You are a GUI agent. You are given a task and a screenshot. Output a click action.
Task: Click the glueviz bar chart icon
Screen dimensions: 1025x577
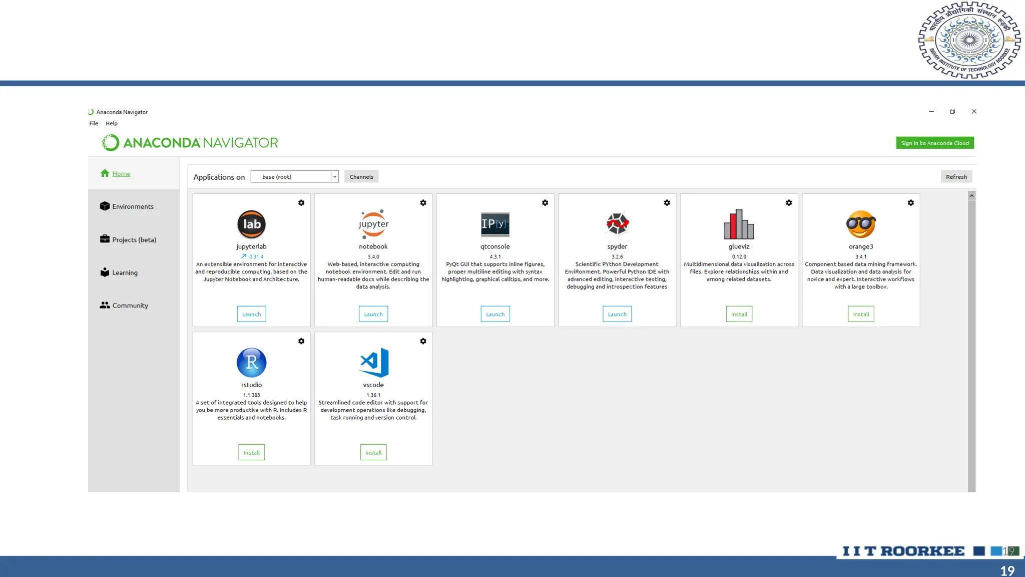[739, 224]
